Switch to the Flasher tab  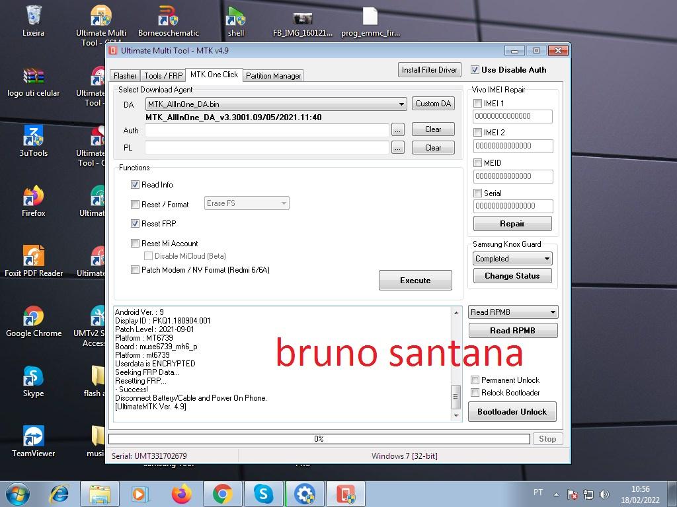[x=125, y=76]
